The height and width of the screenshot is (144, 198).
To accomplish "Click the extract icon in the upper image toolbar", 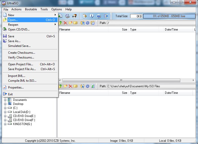I will 82,23.
